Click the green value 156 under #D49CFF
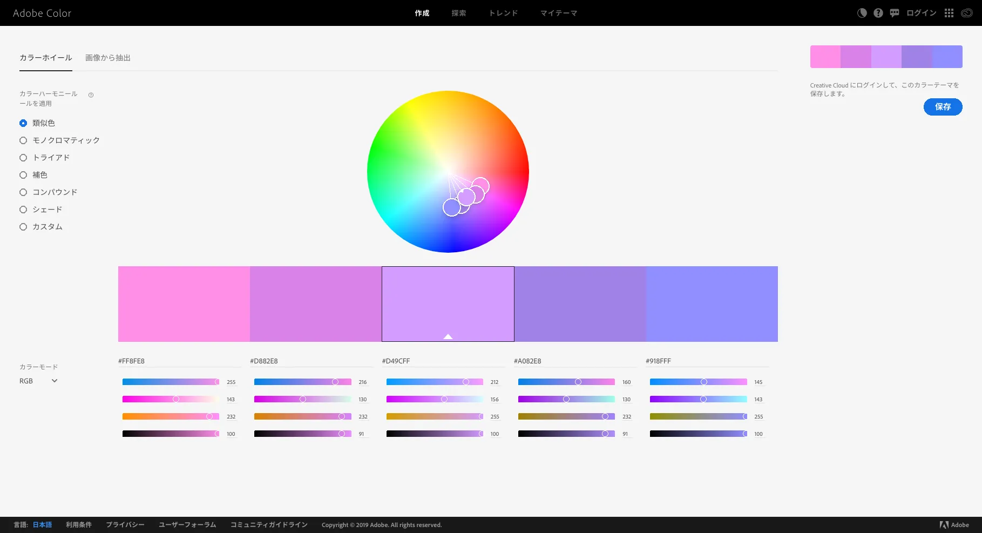 [x=495, y=399]
